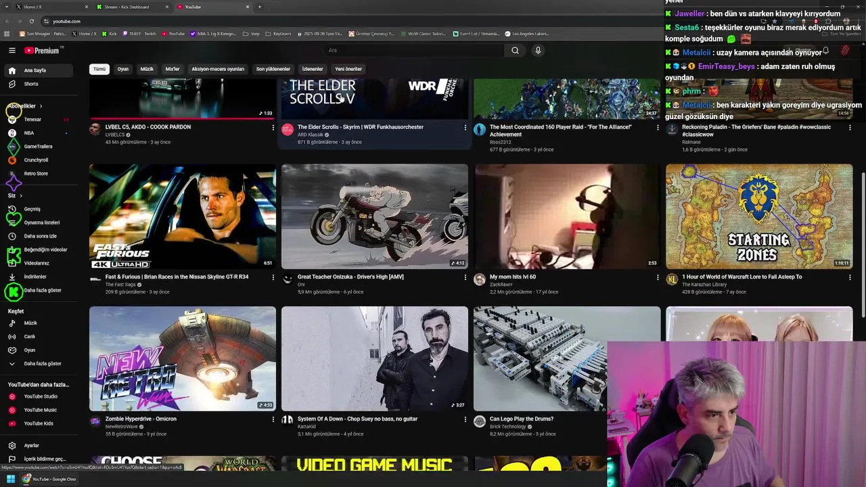
Task: Start voice search with microphone icon
Action: pyautogui.click(x=538, y=50)
